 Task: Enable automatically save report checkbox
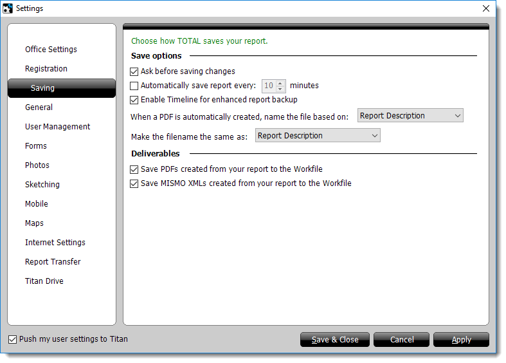pyautogui.click(x=134, y=86)
